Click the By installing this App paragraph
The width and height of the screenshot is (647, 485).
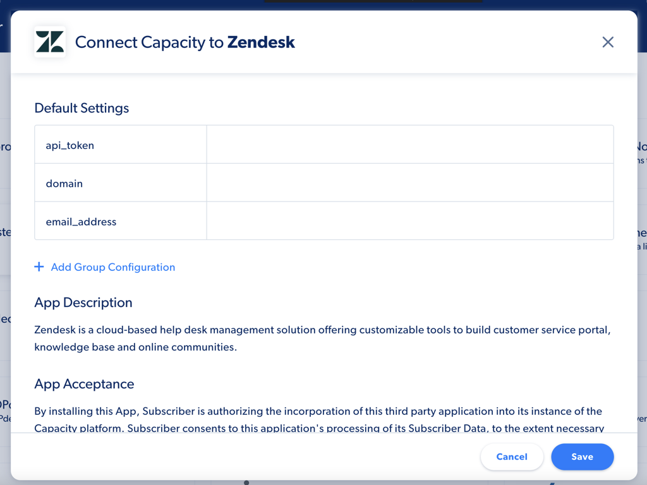pos(319,419)
